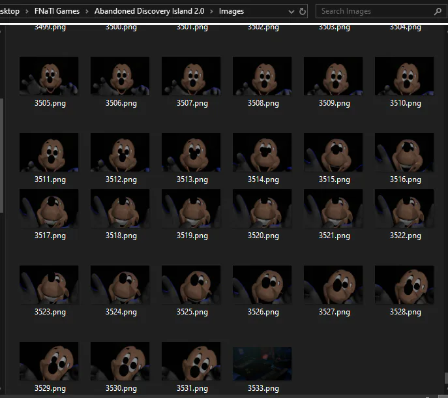Select the 3523.png thumbnail
448x398 pixels.
pos(49,284)
